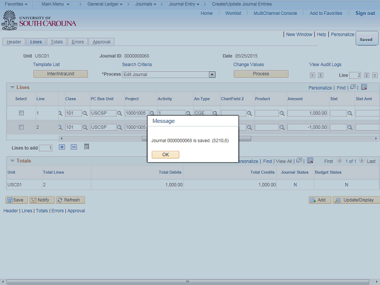Image resolution: width=380 pixels, height=285 pixels.
Task: Open lookup for ChartField 2 in line 1
Action: [x=249, y=113]
